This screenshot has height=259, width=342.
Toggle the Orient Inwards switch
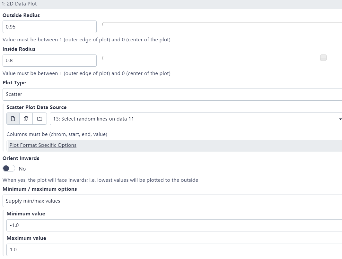[9, 169]
